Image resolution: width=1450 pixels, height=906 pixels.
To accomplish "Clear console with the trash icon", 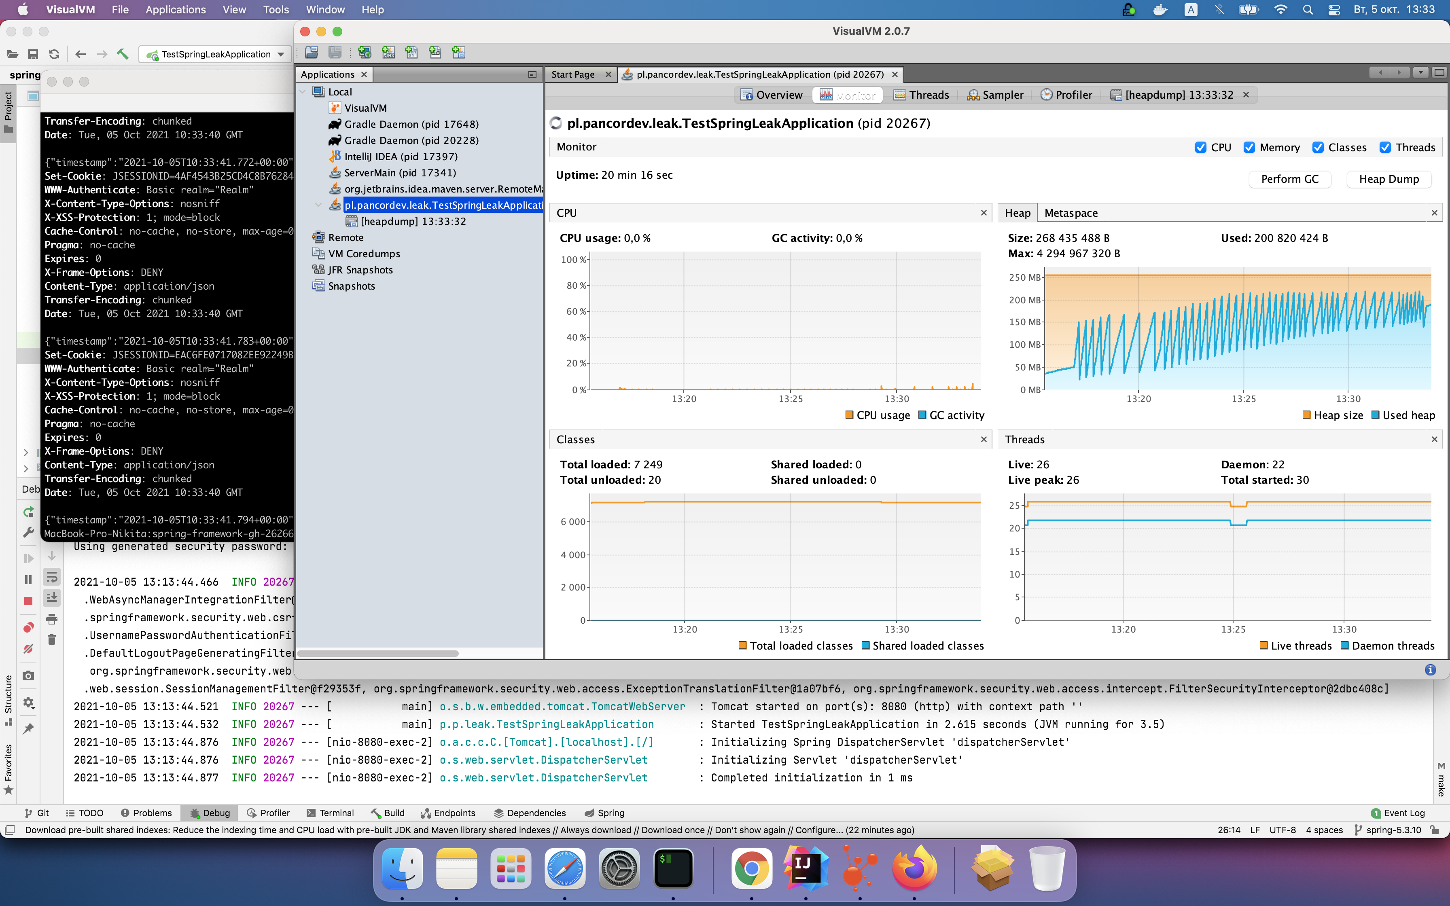I will pyautogui.click(x=52, y=640).
